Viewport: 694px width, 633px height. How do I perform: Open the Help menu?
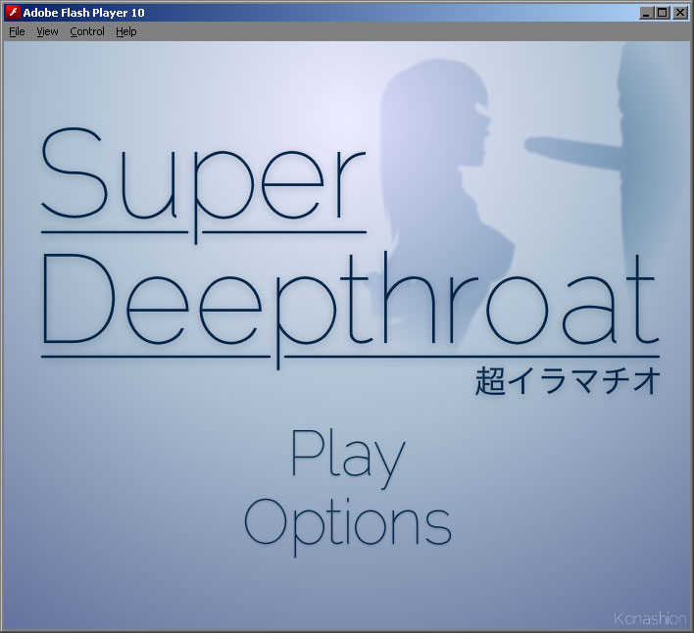pyautogui.click(x=126, y=31)
